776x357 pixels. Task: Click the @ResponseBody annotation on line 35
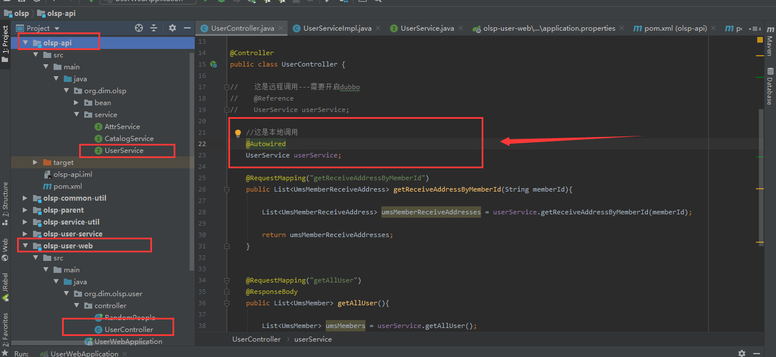272,292
